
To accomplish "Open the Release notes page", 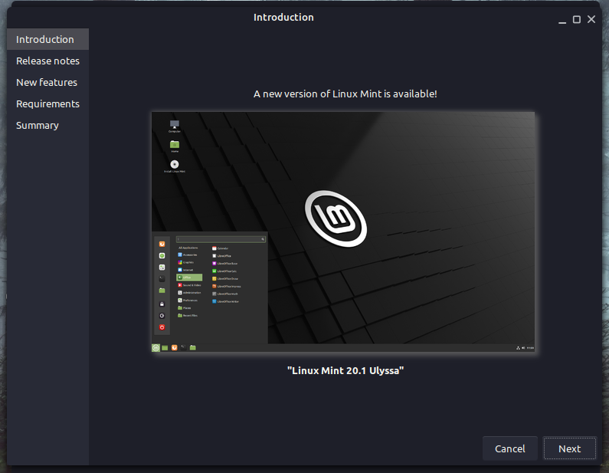I will (x=47, y=61).
